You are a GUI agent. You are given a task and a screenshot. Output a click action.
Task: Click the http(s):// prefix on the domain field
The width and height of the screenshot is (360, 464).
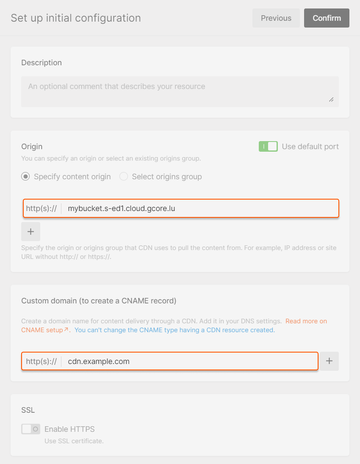pos(42,361)
